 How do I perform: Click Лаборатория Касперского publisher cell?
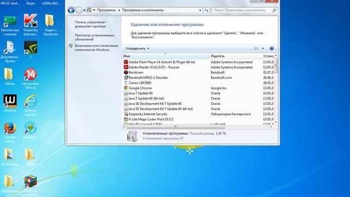[x=231, y=114]
